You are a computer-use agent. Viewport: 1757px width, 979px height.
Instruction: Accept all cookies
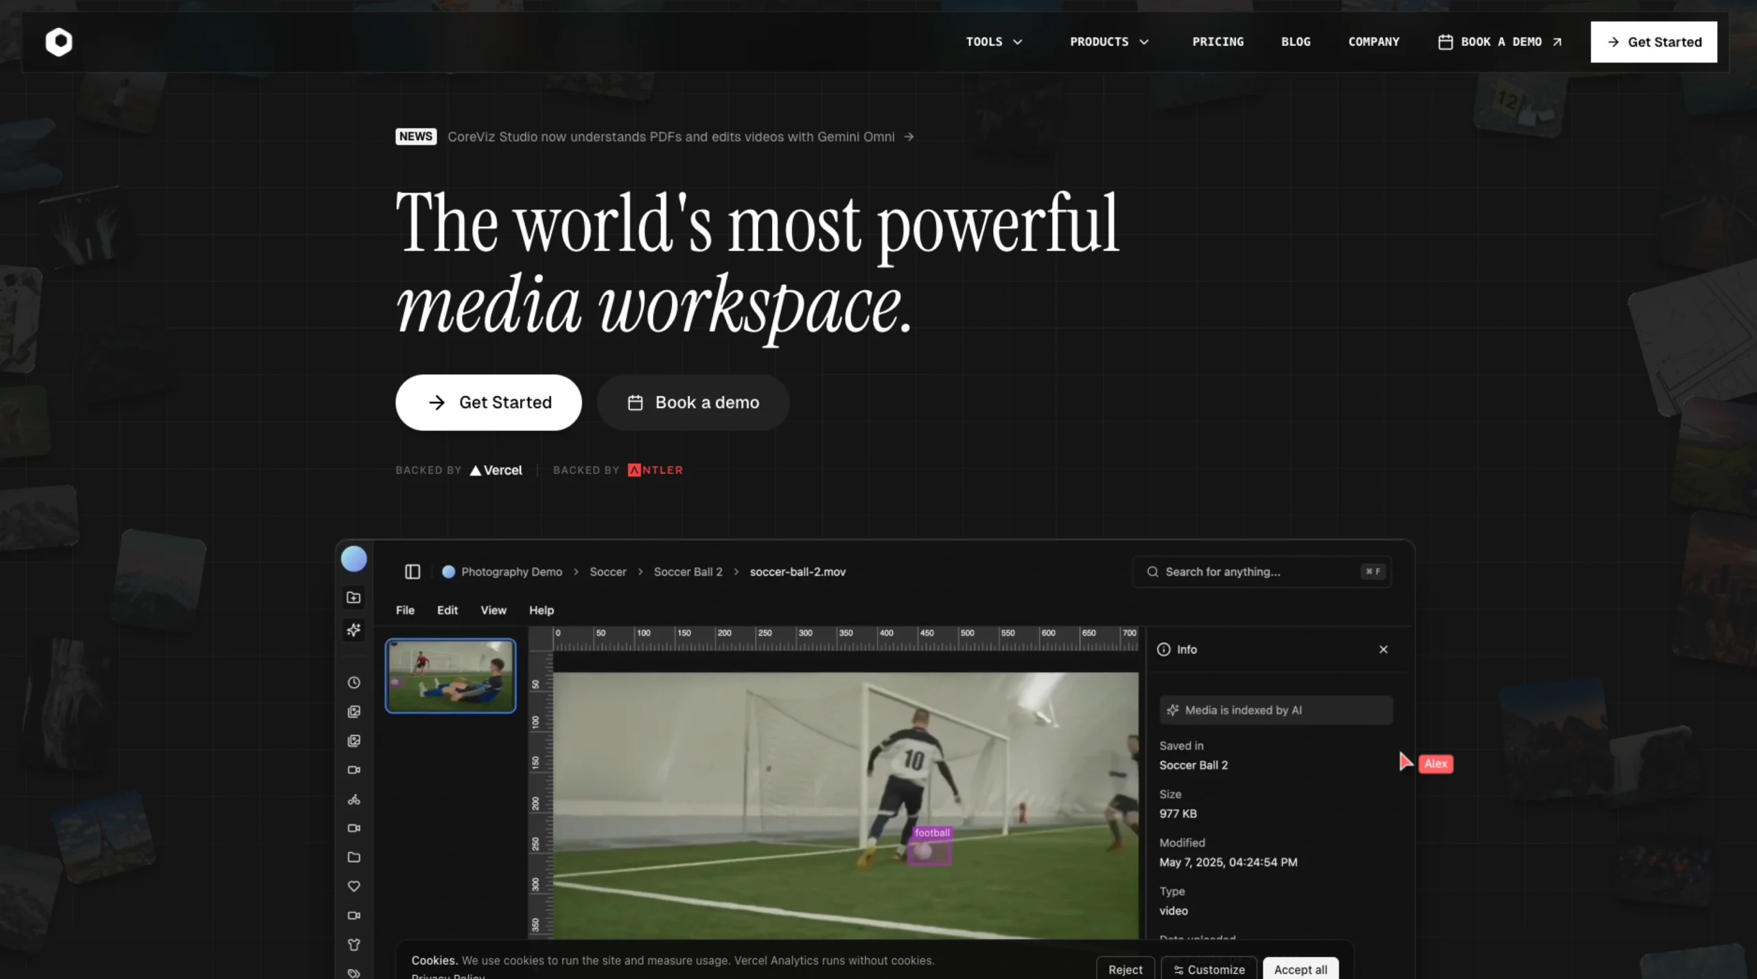click(1301, 969)
